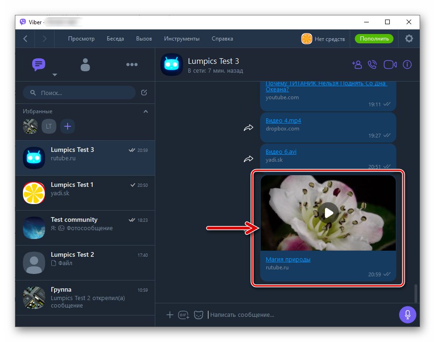
Task: Open the Lumpics Test 3 chat
Action: (85, 158)
